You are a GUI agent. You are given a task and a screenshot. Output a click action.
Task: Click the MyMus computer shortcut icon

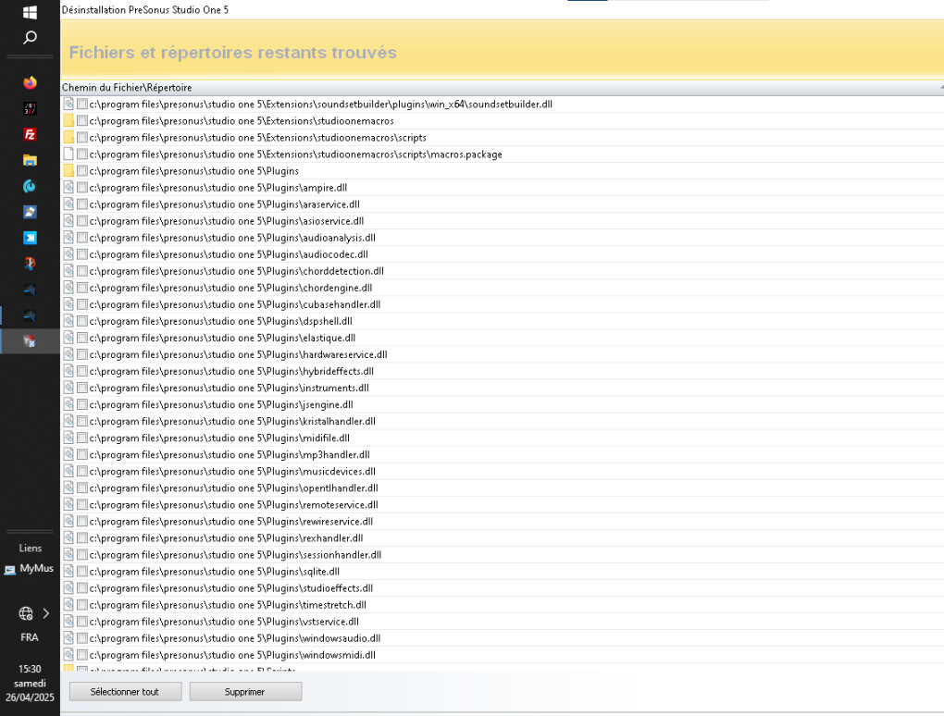click(x=9, y=569)
